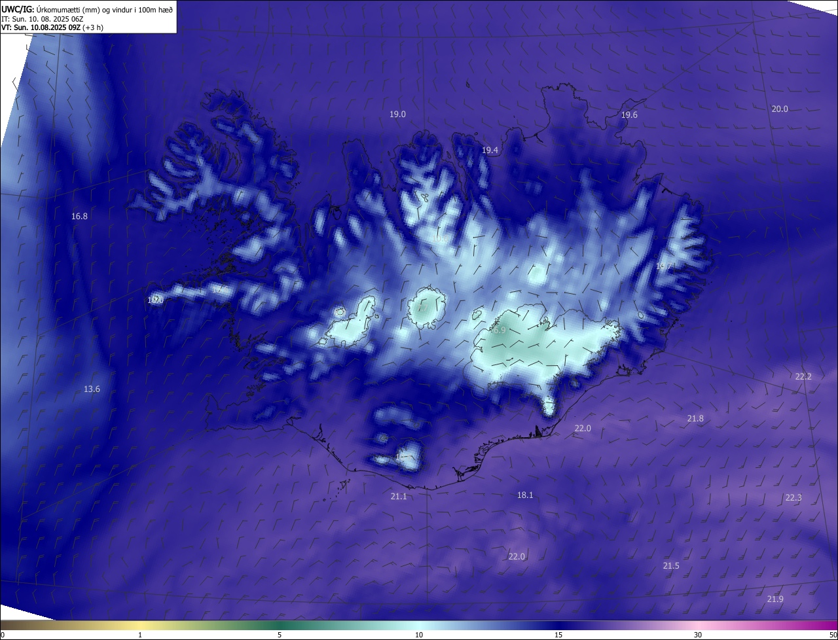Click the color scale tick labeled 0
This screenshot has height=640, width=838.
coord(3,635)
